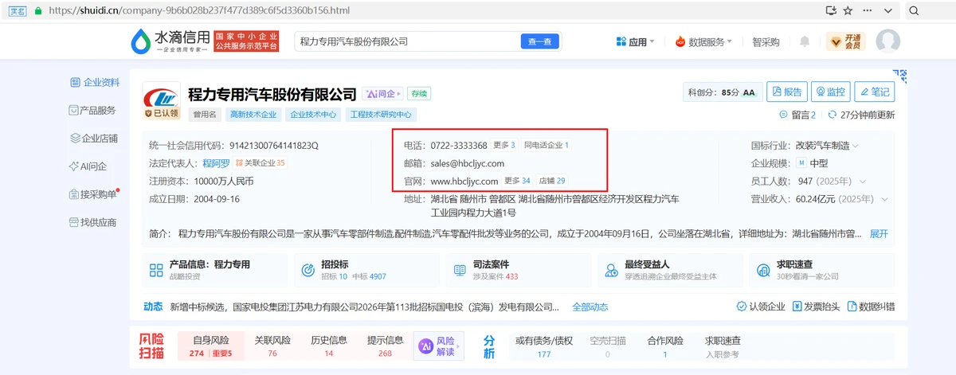Viewport: 956px width, 375px height.
Task: Click 求职速查 入职参考 analysis item
Action: [723, 346]
